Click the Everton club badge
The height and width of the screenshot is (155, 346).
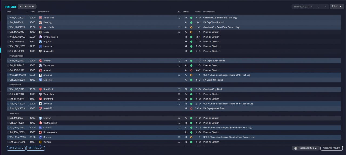click(40, 118)
